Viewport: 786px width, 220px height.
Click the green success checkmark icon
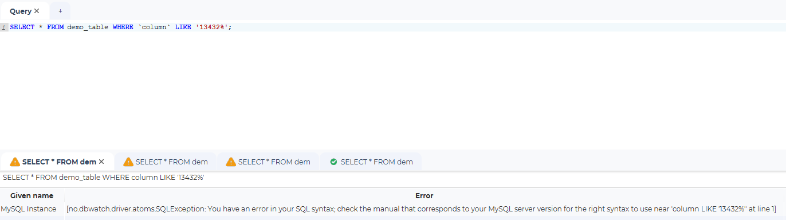click(333, 162)
